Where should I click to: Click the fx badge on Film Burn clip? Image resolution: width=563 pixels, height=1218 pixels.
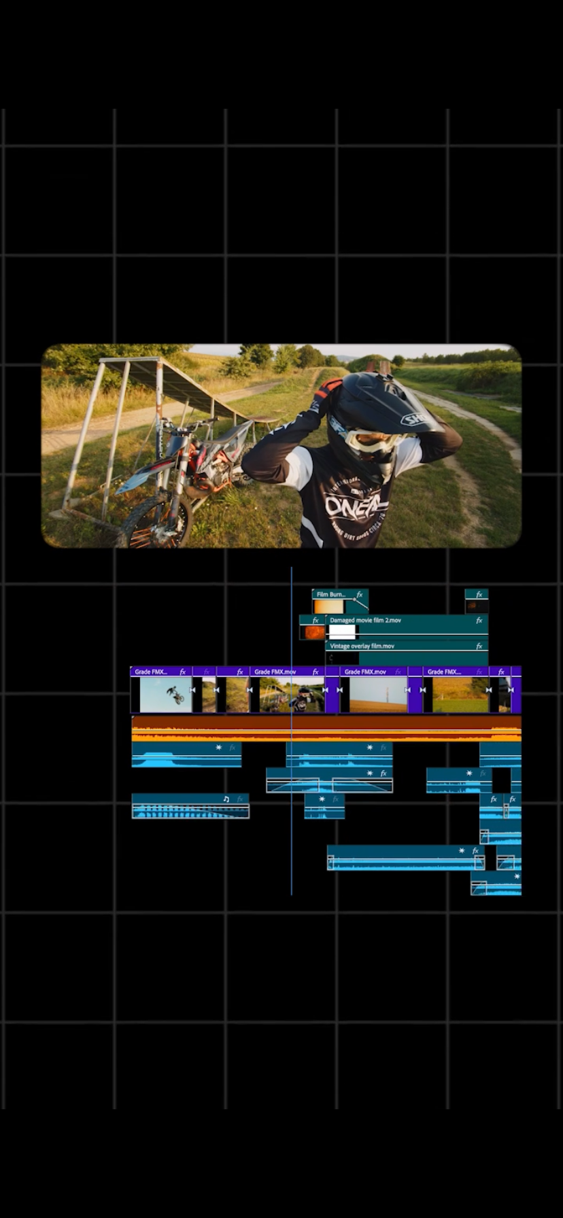point(360,594)
